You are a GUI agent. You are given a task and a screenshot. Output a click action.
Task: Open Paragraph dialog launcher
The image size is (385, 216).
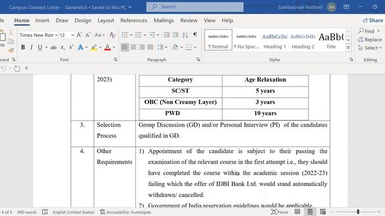[x=198, y=59]
